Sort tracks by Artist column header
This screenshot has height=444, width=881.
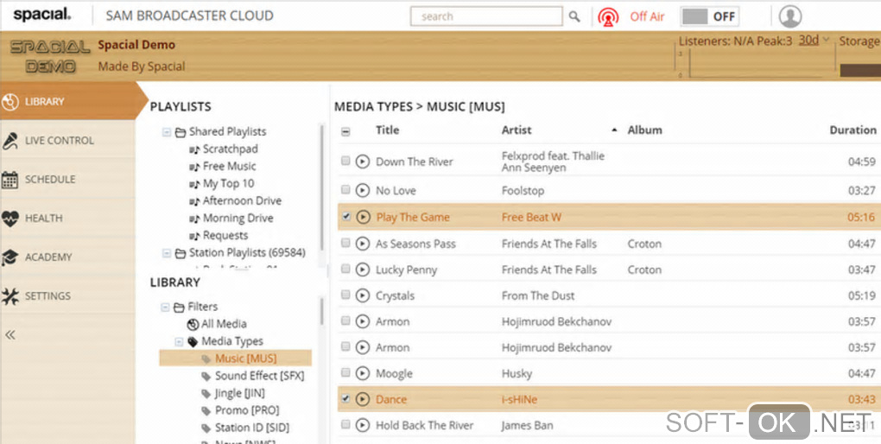(517, 130)
